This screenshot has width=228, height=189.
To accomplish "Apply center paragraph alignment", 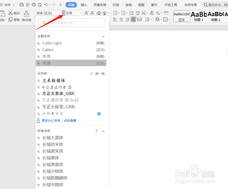I will point(121,19).
